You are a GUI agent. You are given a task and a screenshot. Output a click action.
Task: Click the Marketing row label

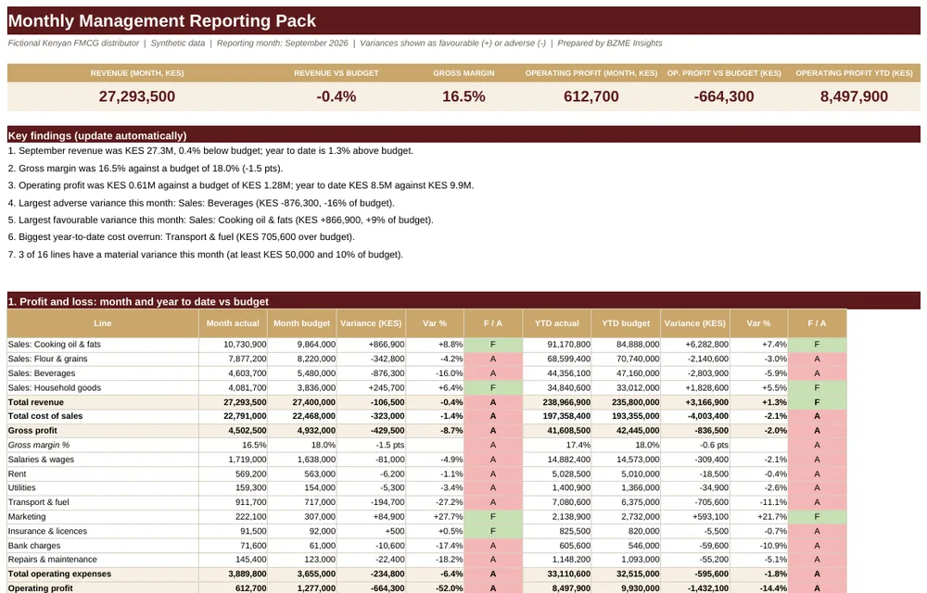pyautogui.click(x=27, y=516)
